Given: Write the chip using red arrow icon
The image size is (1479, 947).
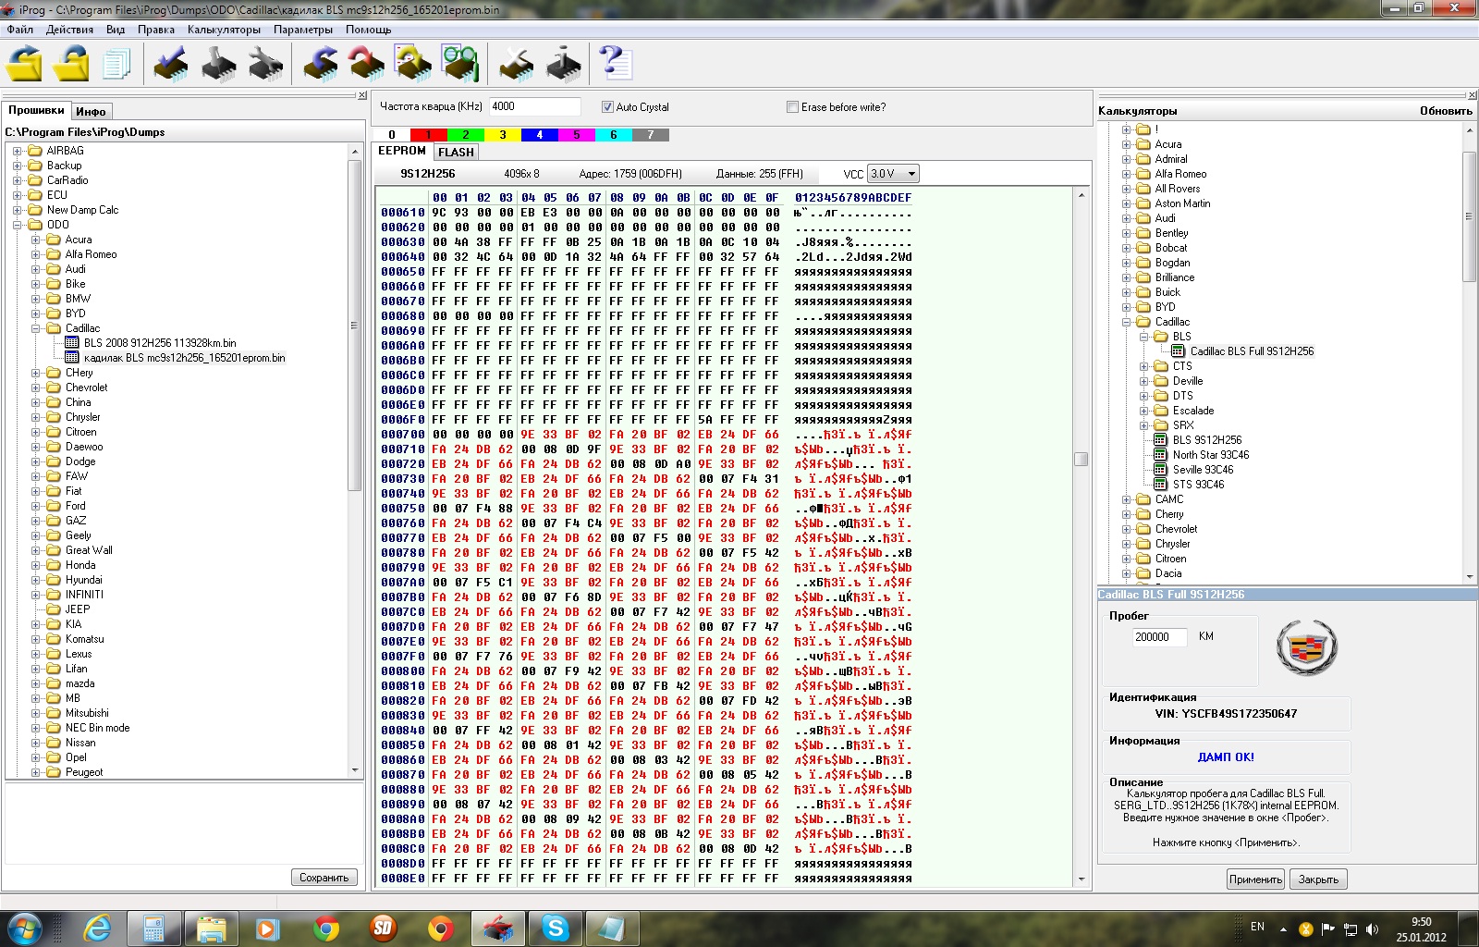Looking at the screenshot, I should [x=367, y=63].
